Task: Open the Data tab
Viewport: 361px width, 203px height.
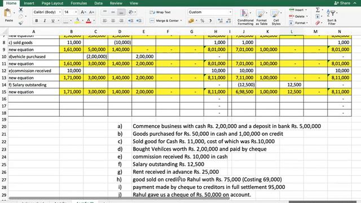Action: 98,3
